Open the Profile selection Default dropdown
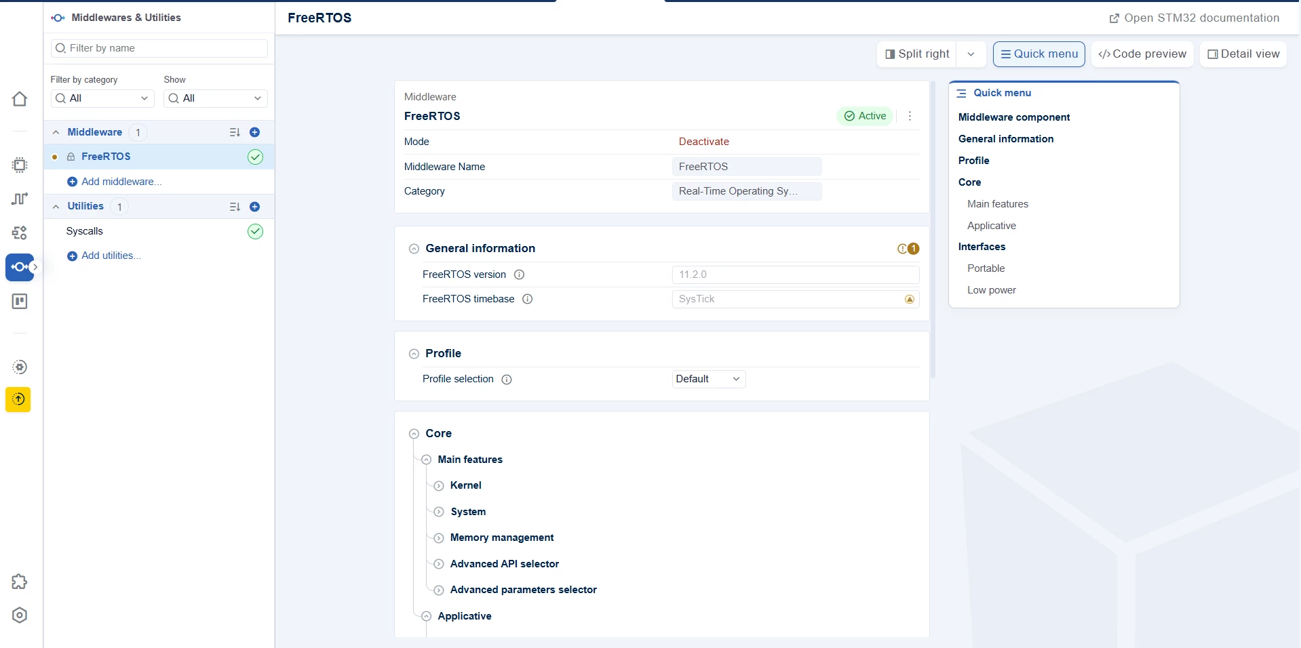The height and width of the screenshot is (648, 1301). click(709, 379)
